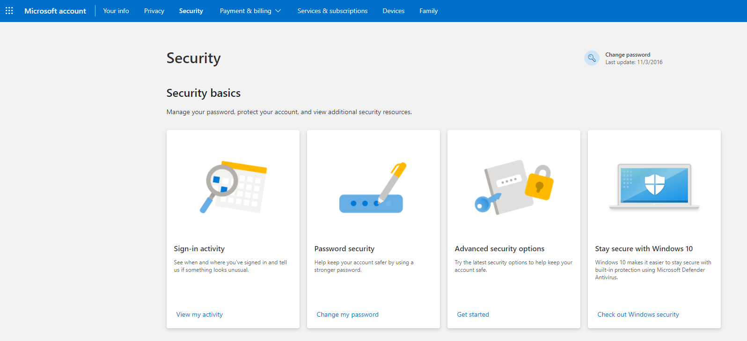
Task: Click the Sign-in activity card heading
Action: pyautogui.click(x=199, y=248)
